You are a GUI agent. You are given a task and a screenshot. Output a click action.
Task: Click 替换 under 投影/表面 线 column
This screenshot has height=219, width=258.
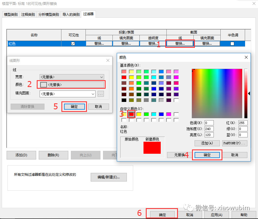(x=99, y=44)
